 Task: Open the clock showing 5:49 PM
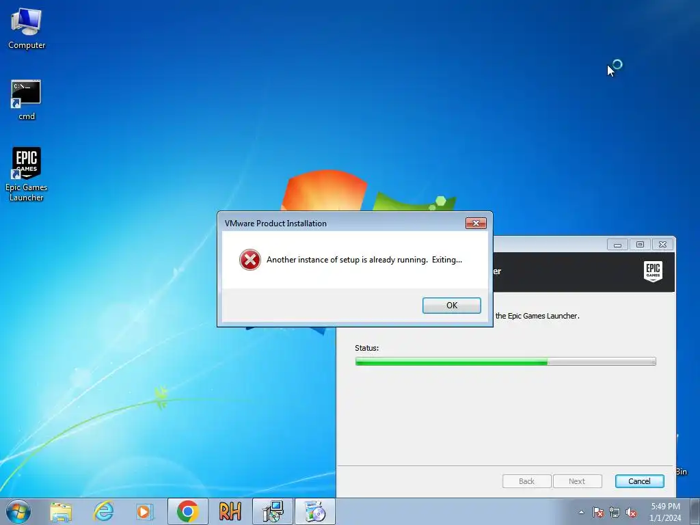pos(665,512)
